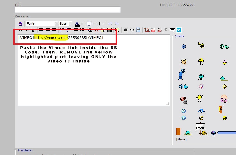Image resolution: width=236 pixels, height=155 pixels.
Task: Insert an unordered bullet list
Action: (x=68, y=30)
